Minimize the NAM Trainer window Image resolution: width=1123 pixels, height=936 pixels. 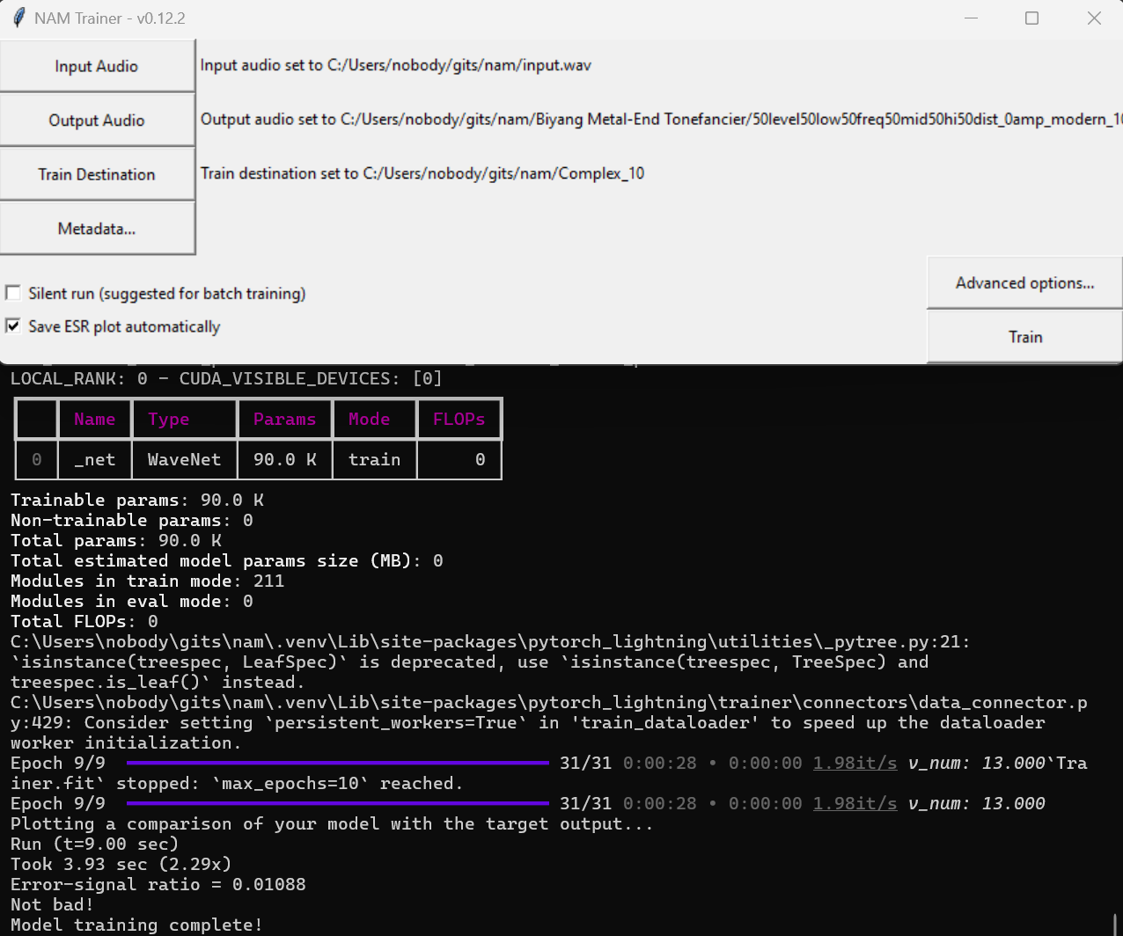coord(971,18)
